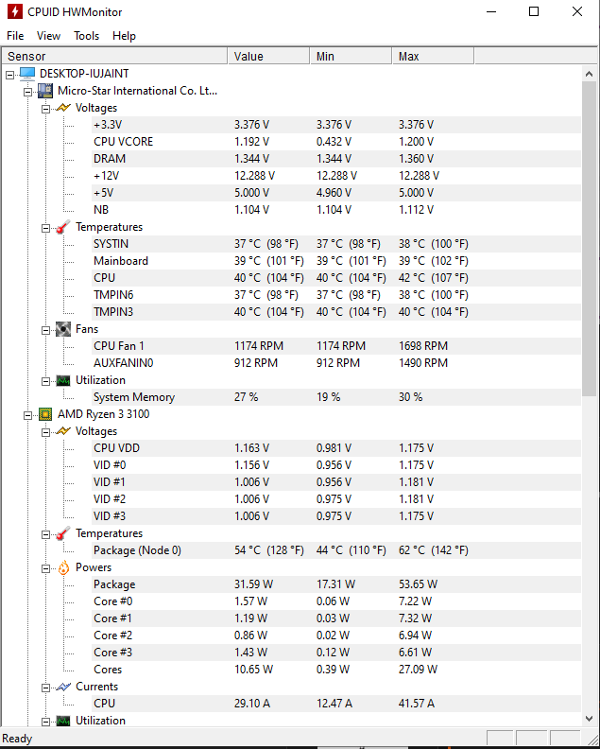The width and height of the screenshot is (600, 749).
Task: Click the Powers flame icon
Action: pyautogui.click(x=63, y=567)
